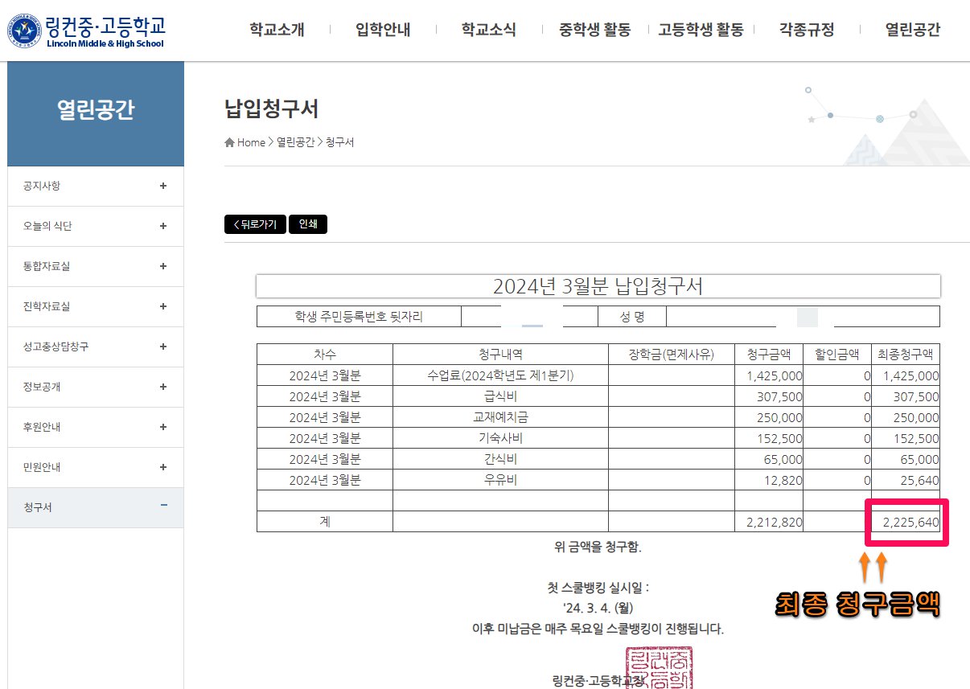This screenshot has width=970, height=689.
Task: Expand the 공지사항 plus icon
Action: click(x=163, y=186)
